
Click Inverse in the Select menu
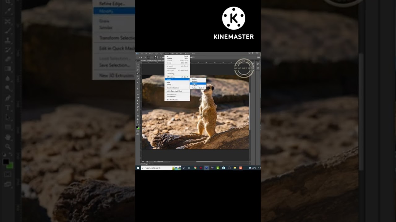click(177, 63)
